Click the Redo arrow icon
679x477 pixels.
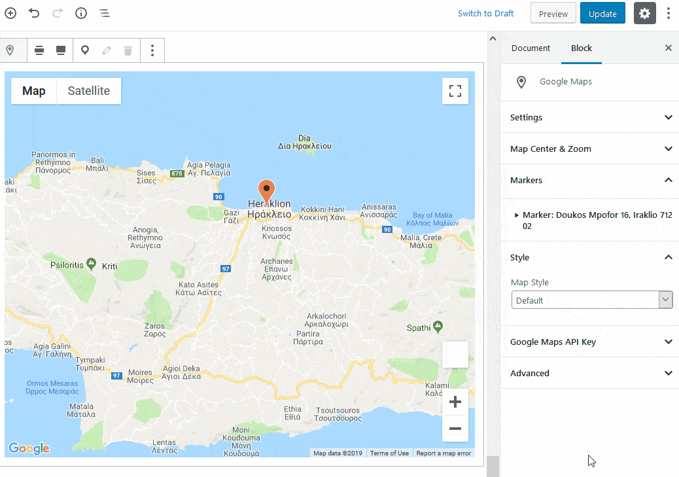click(58, 14)
